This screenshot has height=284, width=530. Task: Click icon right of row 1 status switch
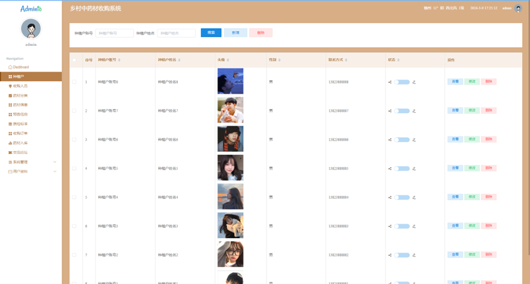[x=414, y=82]
